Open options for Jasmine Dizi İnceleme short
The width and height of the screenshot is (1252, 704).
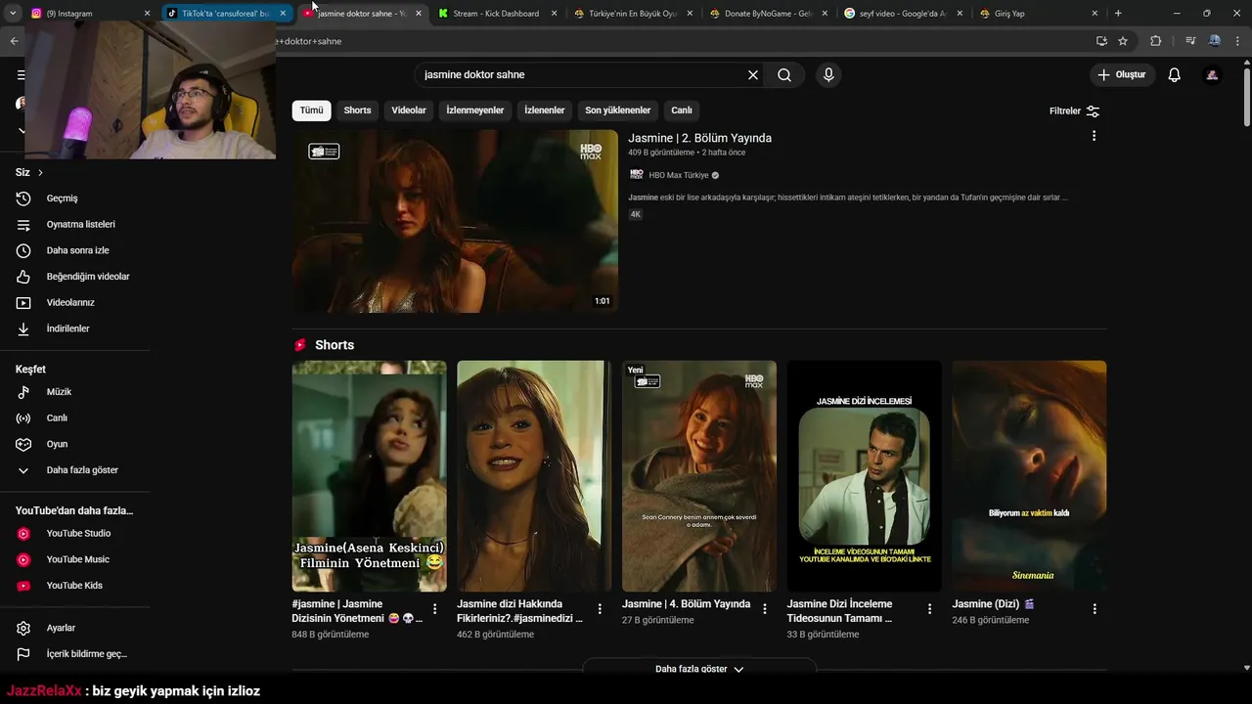pyautogui.click(x=929, y=609)
